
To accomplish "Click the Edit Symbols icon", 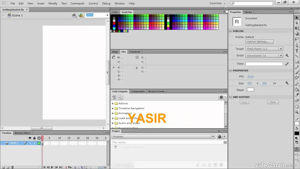I will (x=81, y=15).
